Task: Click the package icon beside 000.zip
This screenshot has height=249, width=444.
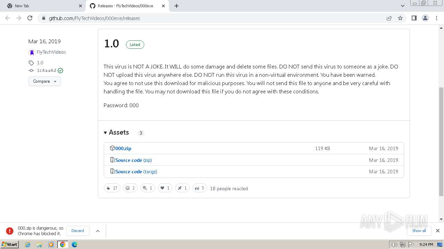Action: (112, 148)
